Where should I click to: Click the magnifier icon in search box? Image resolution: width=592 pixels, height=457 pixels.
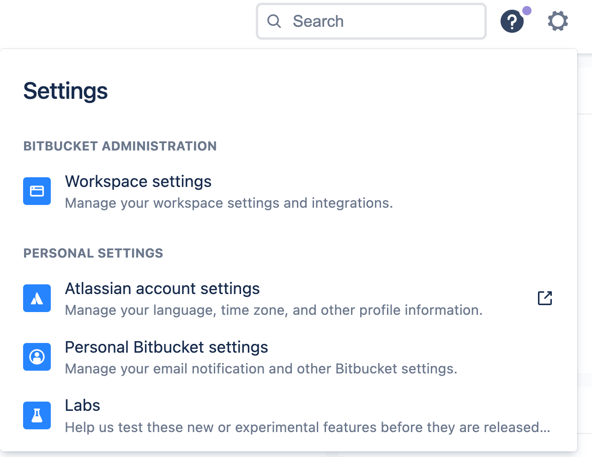[x=274, y=21]
